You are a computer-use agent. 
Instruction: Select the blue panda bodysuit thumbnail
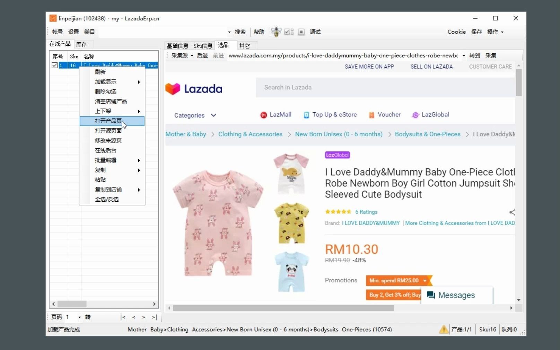pos(291,272)
